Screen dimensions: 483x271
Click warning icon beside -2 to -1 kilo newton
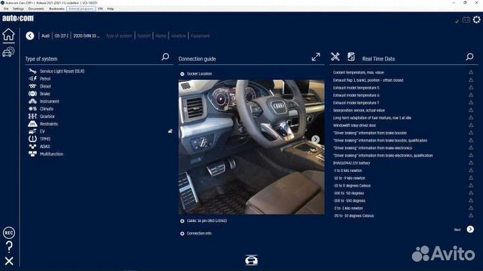point(471,208)
